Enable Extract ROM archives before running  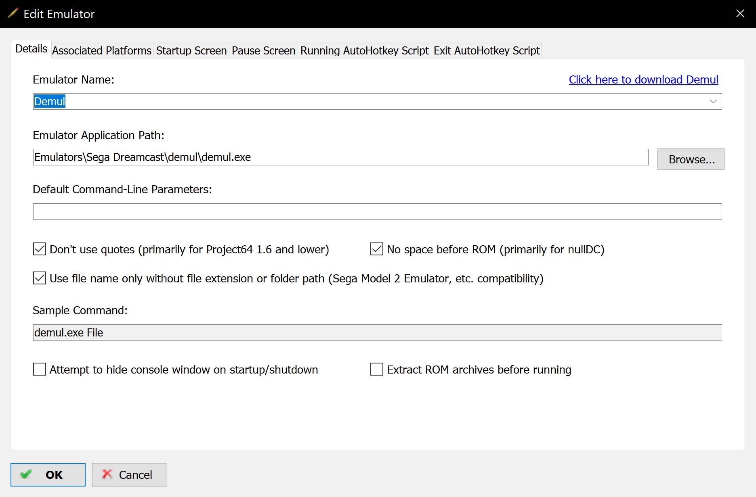pos(377,370)
